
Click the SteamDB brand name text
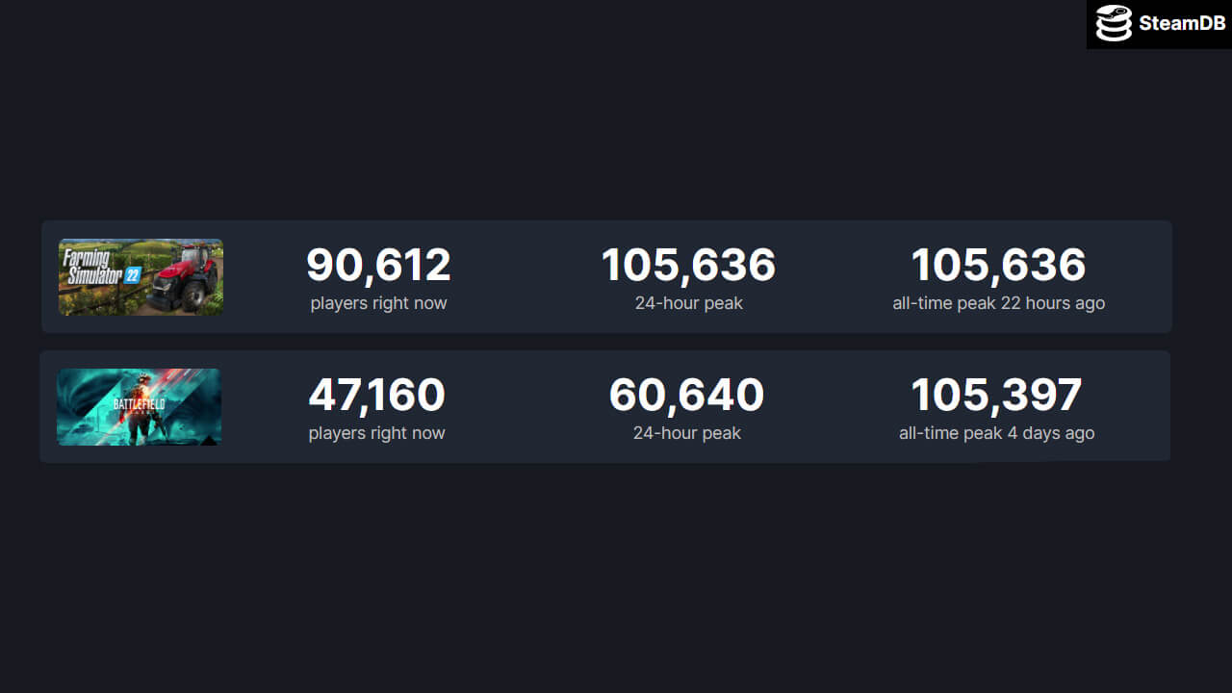1182,24
